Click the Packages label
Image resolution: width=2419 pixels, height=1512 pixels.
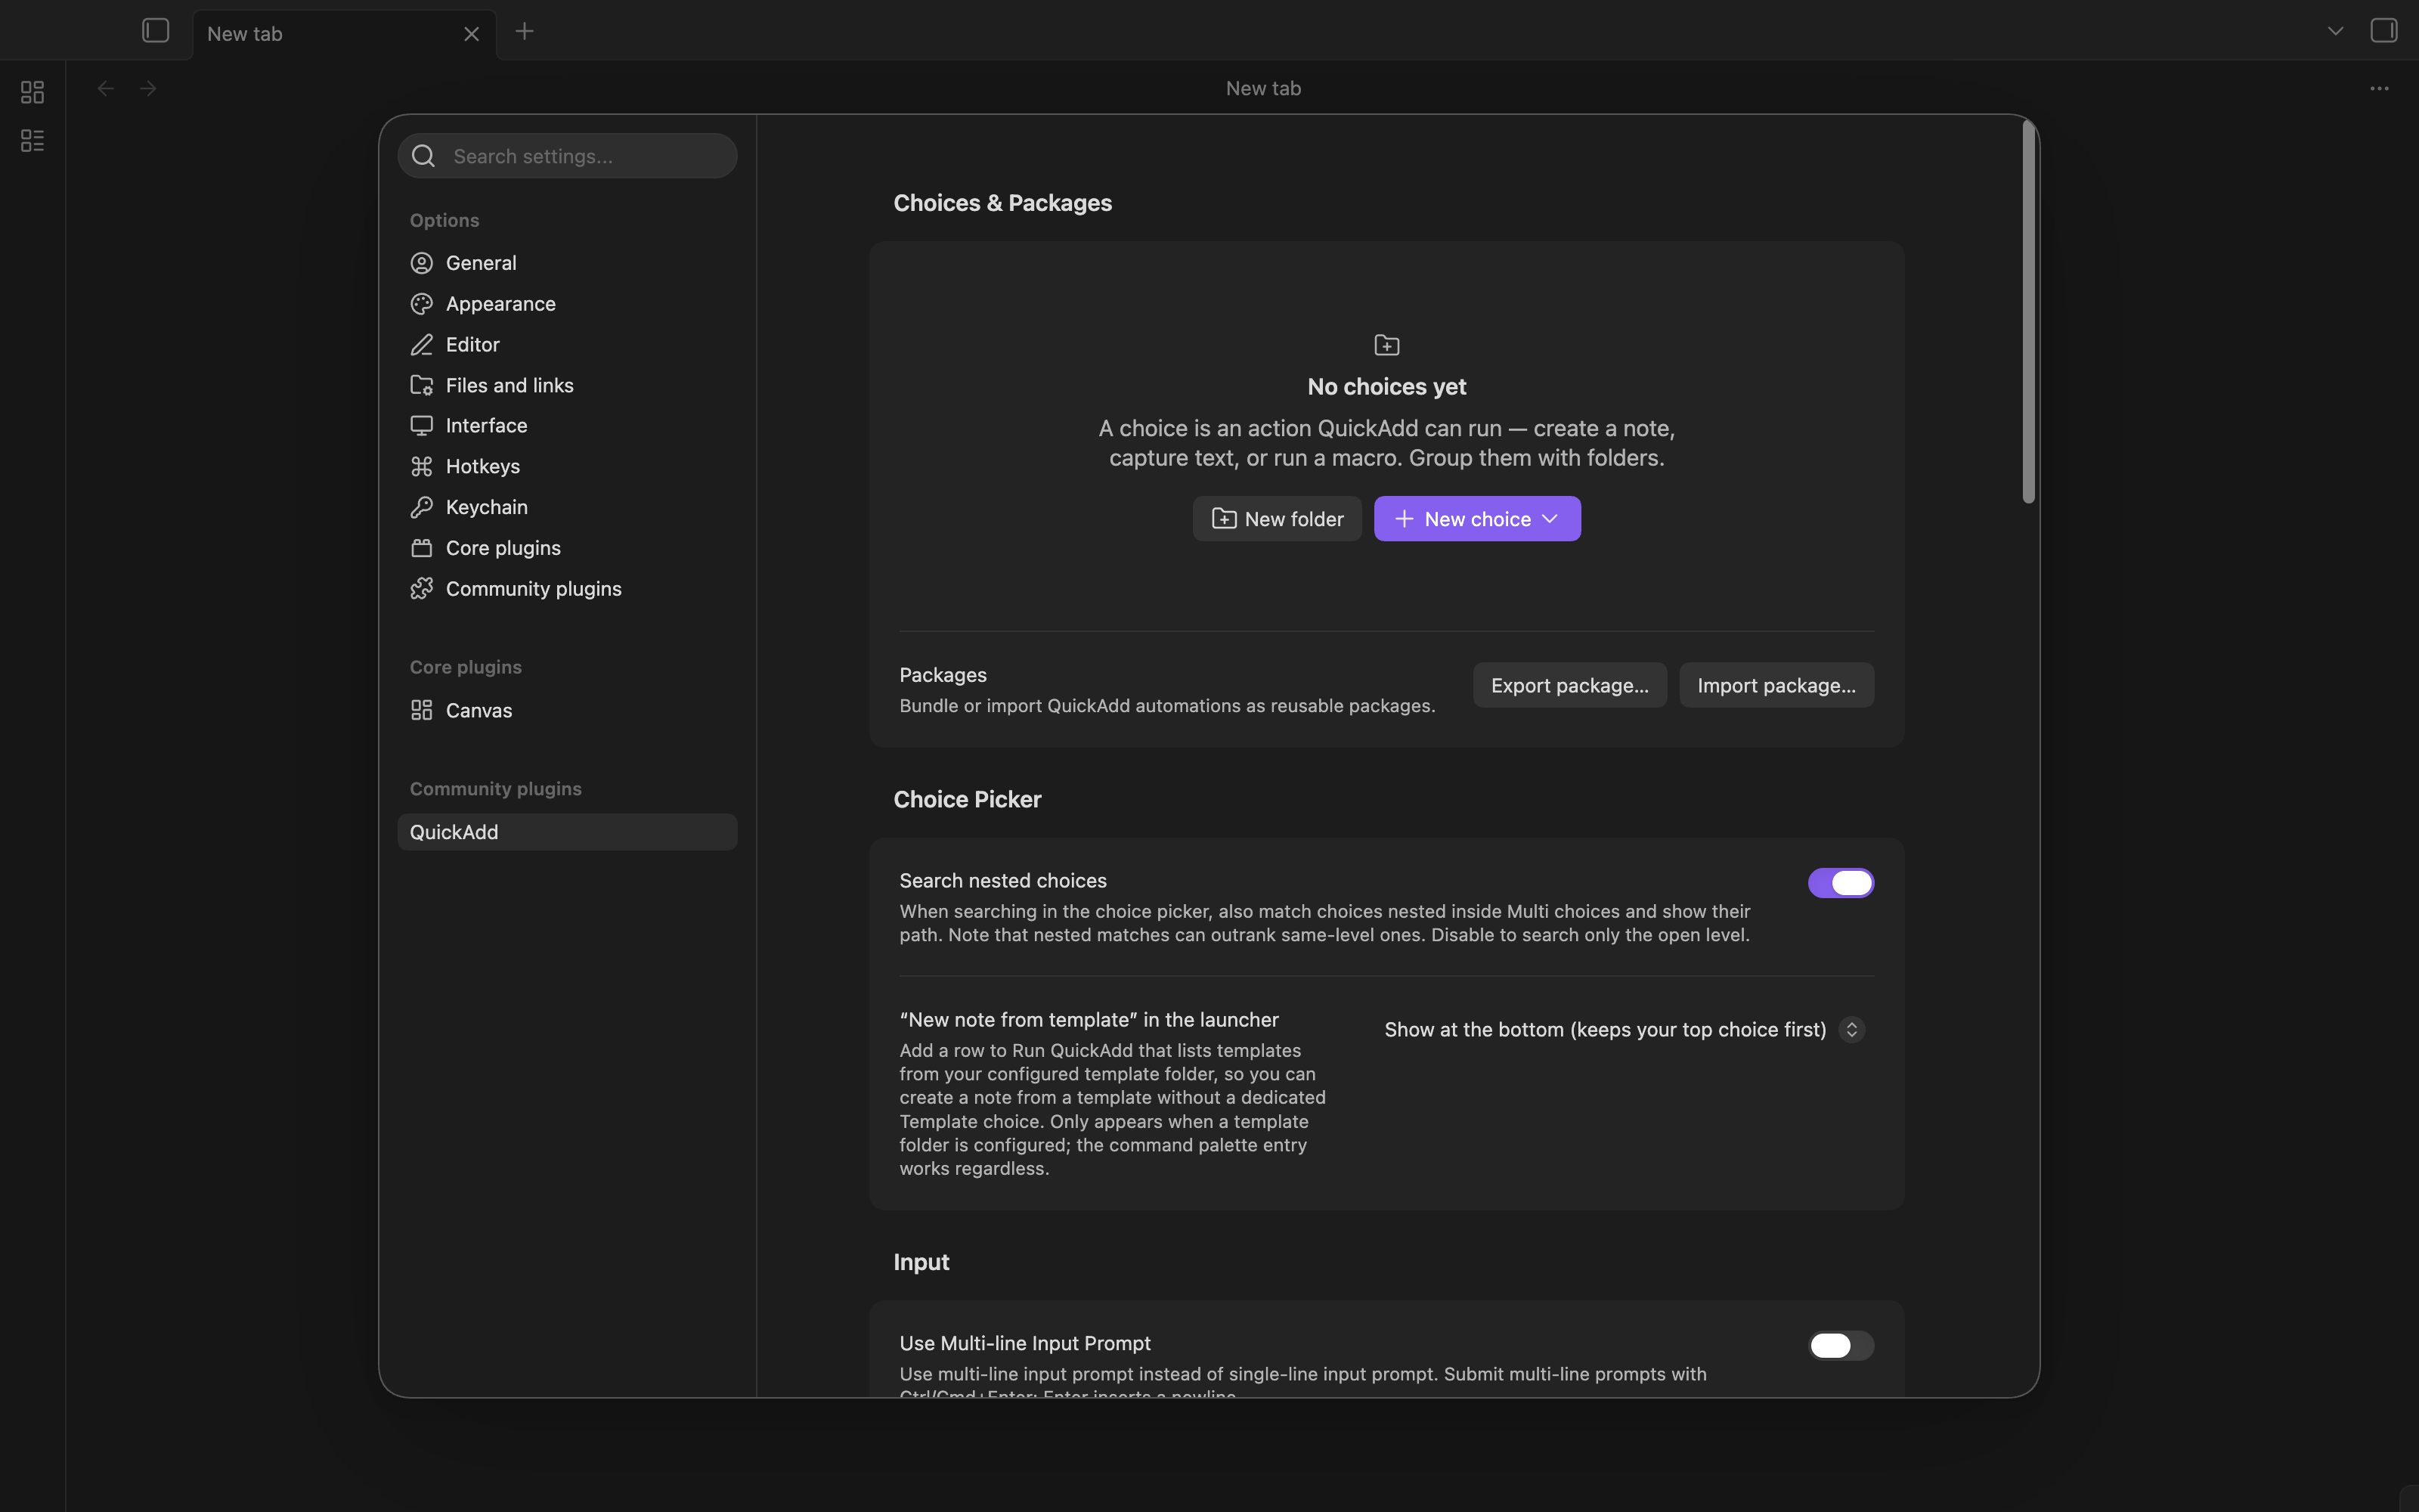point(943,675)
